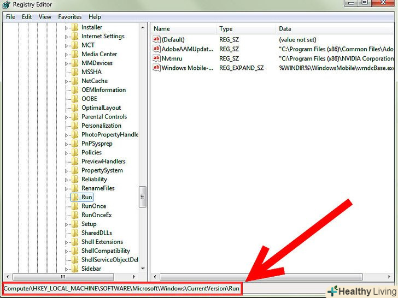Click the (Default) string value icon
The width and height of the screenshot is (398, 298).
point(156,39)
